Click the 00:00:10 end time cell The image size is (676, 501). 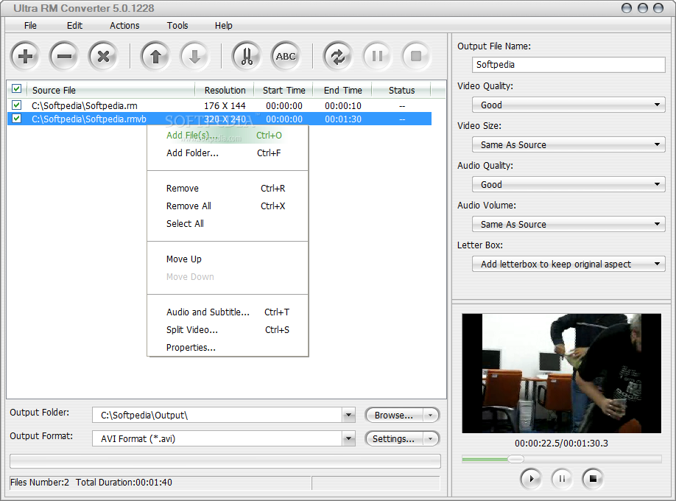click(343, 105)
